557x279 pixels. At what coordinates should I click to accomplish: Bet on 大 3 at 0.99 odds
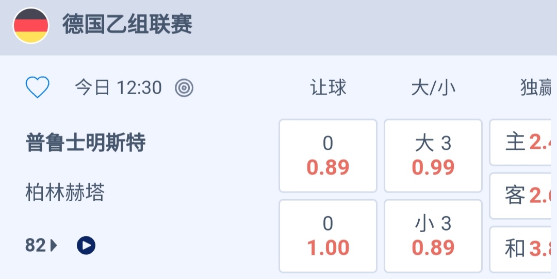(x=433, y=155)
